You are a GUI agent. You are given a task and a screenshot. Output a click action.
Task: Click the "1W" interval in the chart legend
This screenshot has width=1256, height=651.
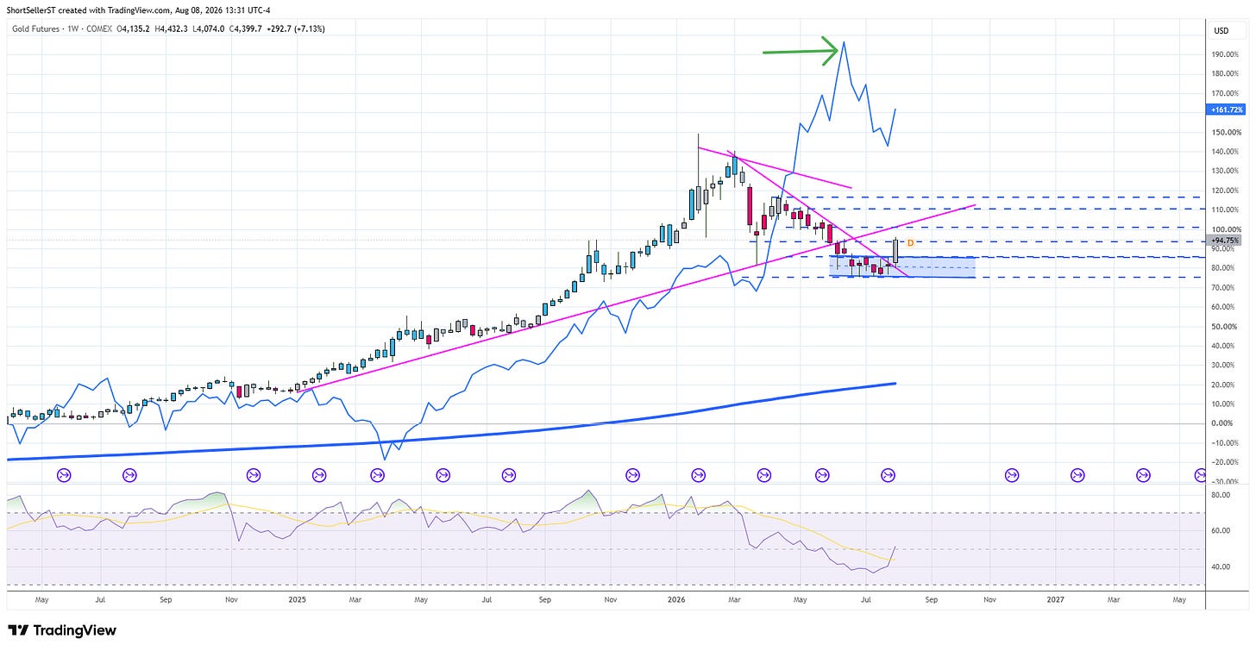coord(75,28)
